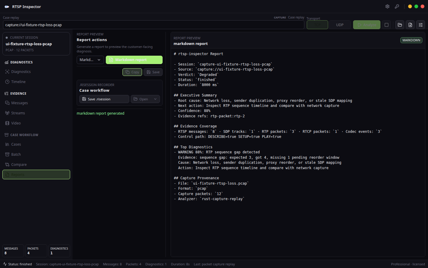Image resolution: width=428 pixels, height=268 pixels.
Task: Click '# rtsp-inspector Report' title line
Action: [x=199, y=54]
